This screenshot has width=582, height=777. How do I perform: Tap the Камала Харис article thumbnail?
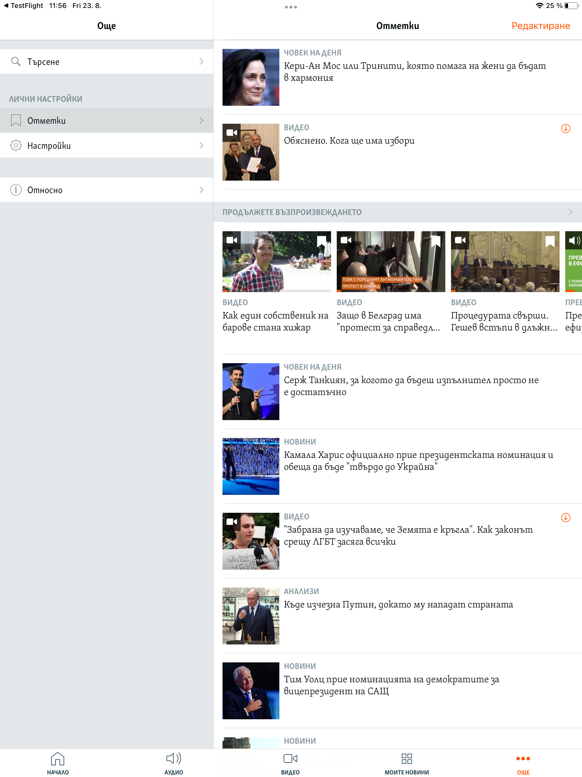[x=251, y=466]
